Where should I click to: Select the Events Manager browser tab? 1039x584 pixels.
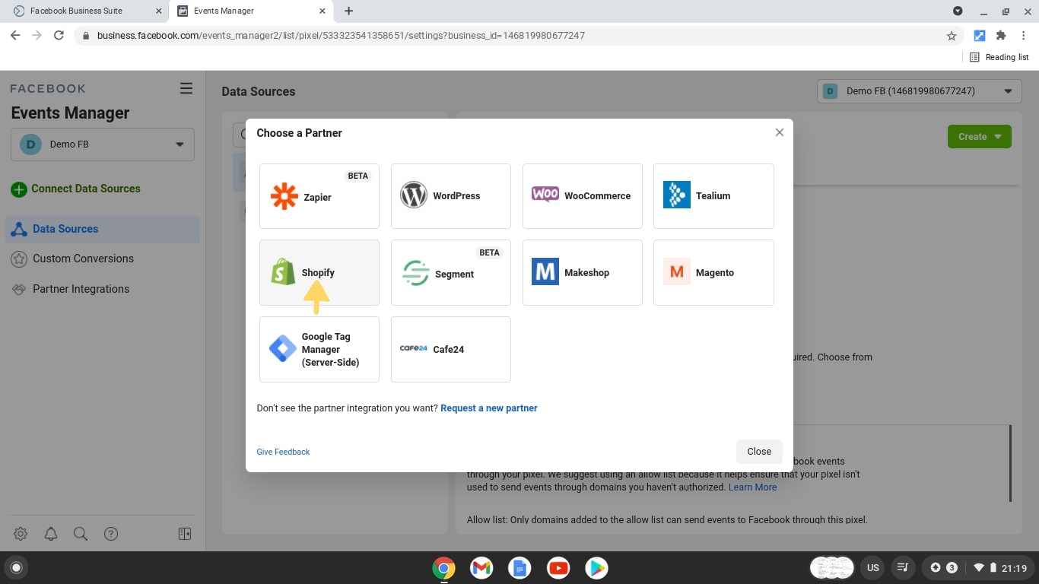pos(251,11)
